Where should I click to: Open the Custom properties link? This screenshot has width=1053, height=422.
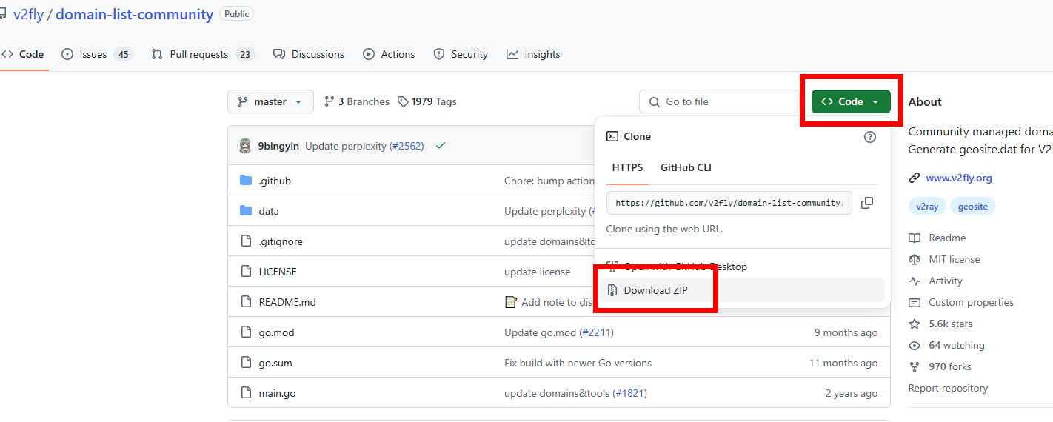coord(971,302)
